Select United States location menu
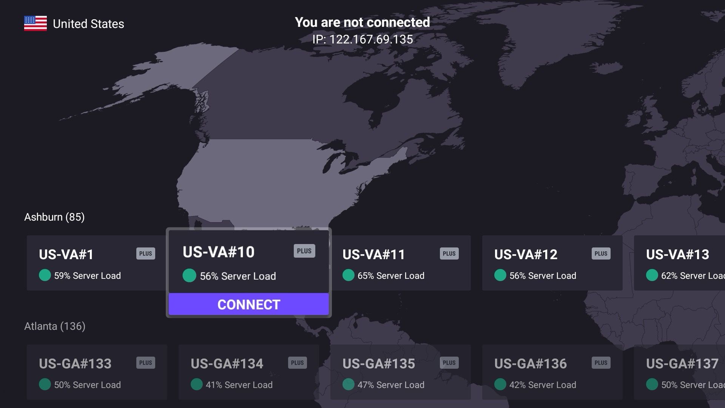Viewport: 725px width, 408px height. click(75, 23)
